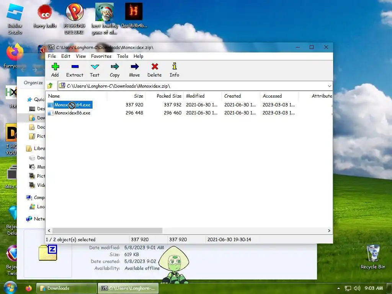Image resolution: width=392 pixels, height=294 pixels.
Task: Click the 9:03 AM taskbar clock
Action: point(374,288)
